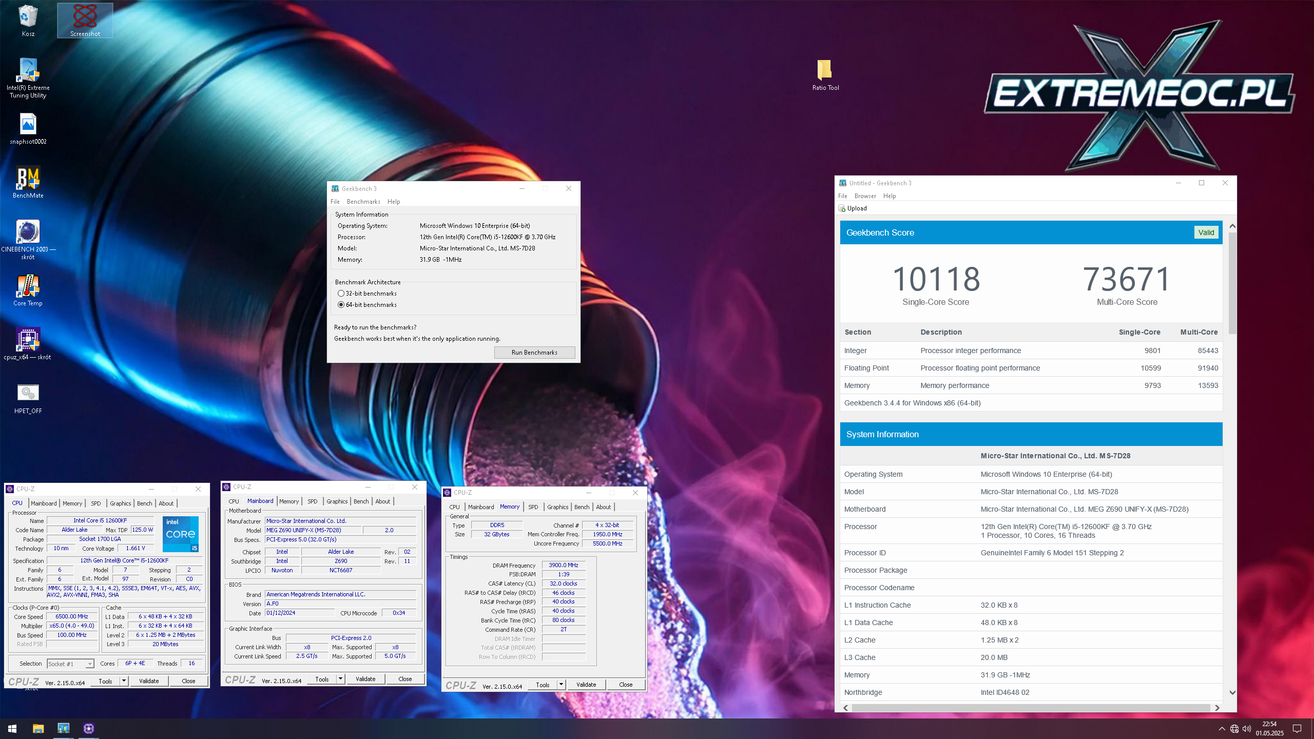
Task: Switch to Graphics tab in CPU-Z Memory window
Action: click(x=557, y=507)
